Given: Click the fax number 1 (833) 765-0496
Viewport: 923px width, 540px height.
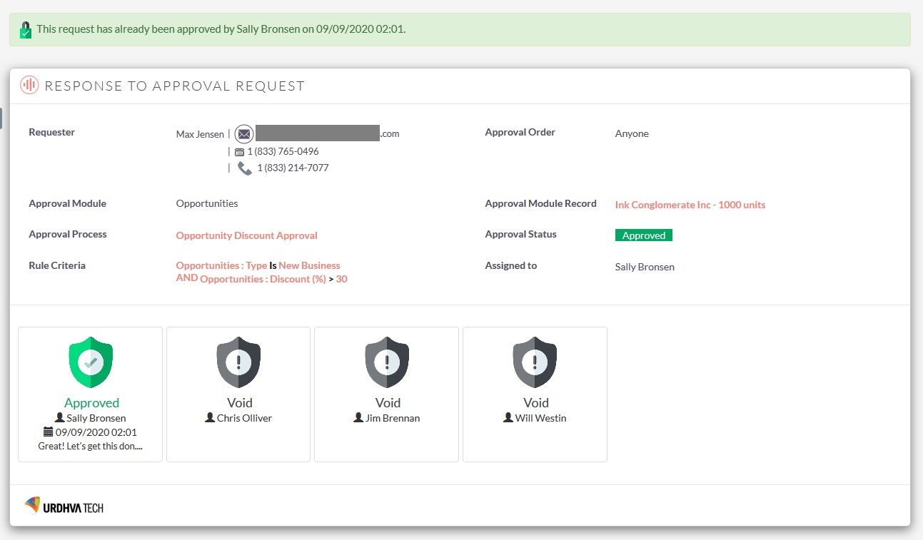Looking at the screenshot, I should click(283, 151).
